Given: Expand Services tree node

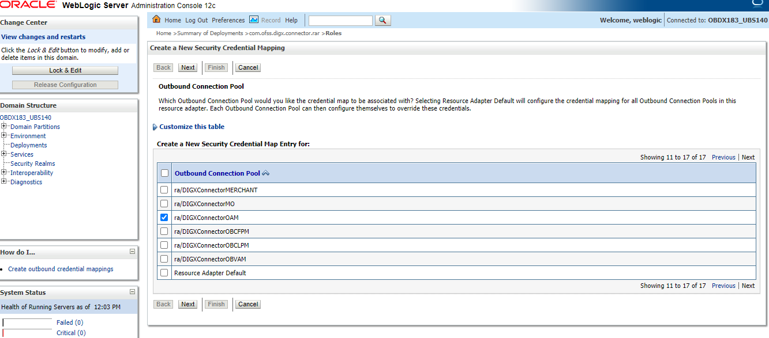Looking at the screenshot, I should 4,154.
